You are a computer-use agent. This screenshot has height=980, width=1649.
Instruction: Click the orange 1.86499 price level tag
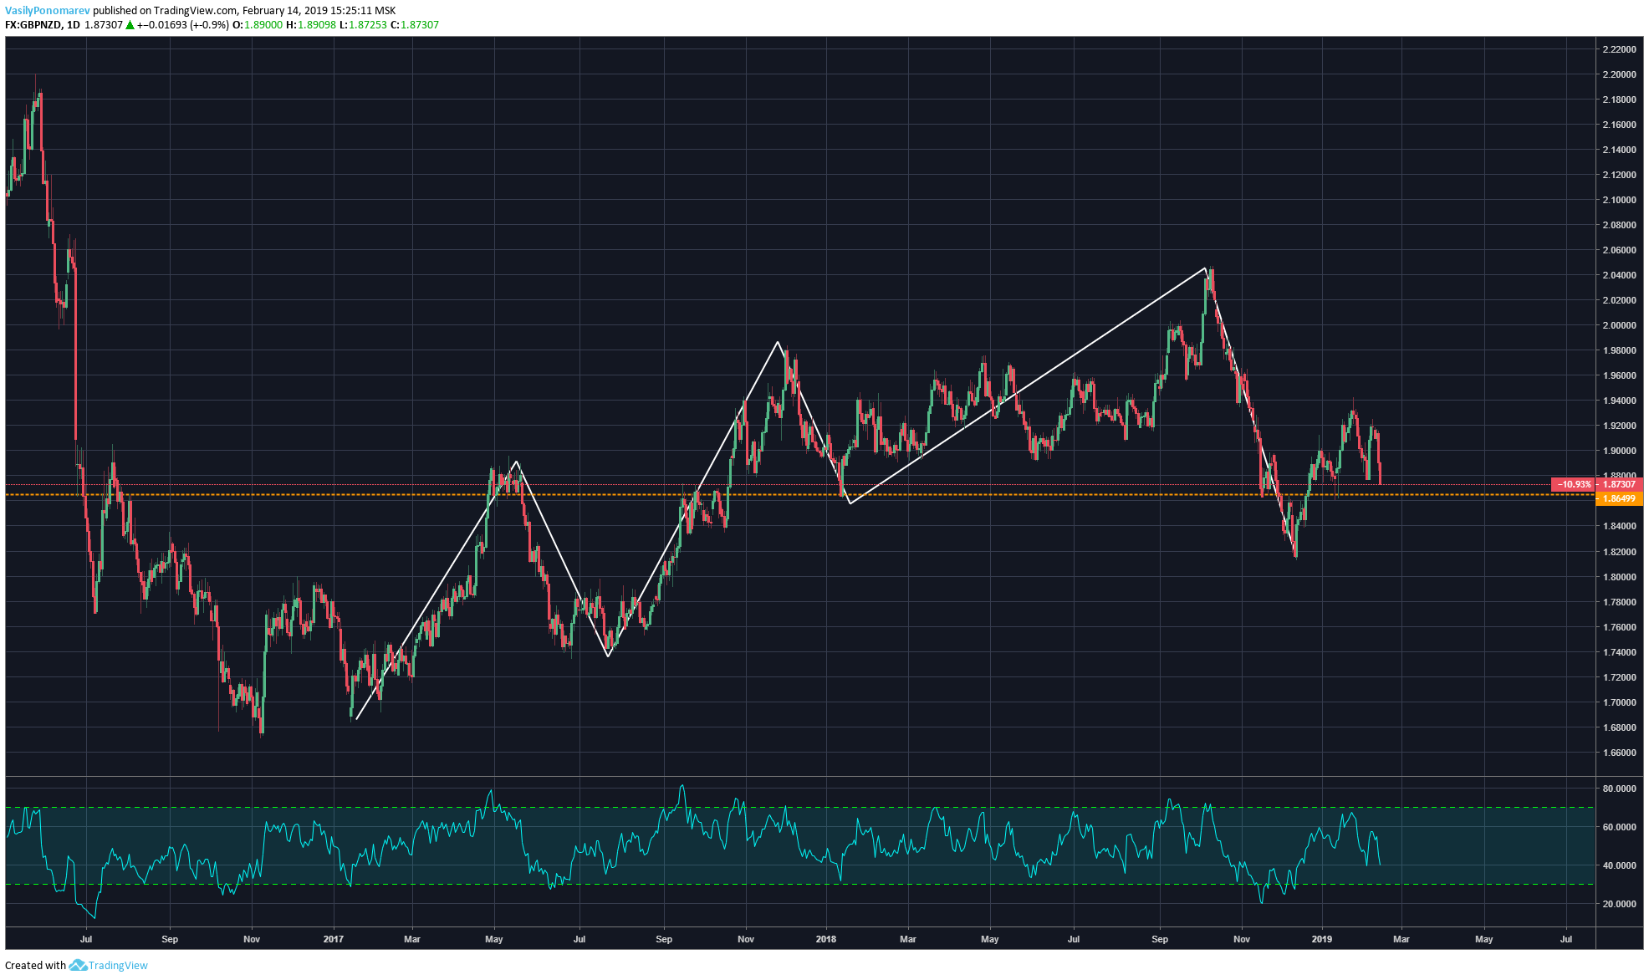(x=1619, y=498)
